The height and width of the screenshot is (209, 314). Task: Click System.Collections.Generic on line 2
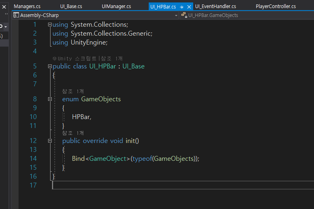tap(112, 33)
